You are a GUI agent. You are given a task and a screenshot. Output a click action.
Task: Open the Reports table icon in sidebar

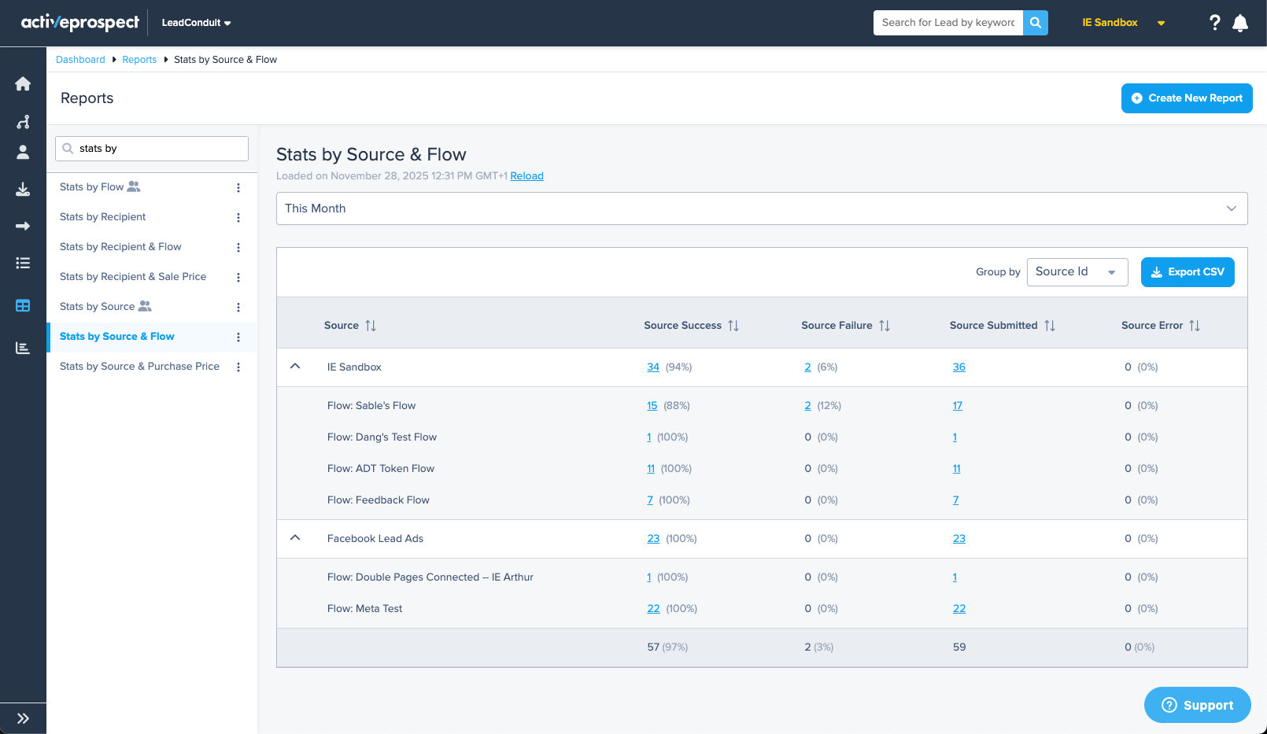point(23,305)
